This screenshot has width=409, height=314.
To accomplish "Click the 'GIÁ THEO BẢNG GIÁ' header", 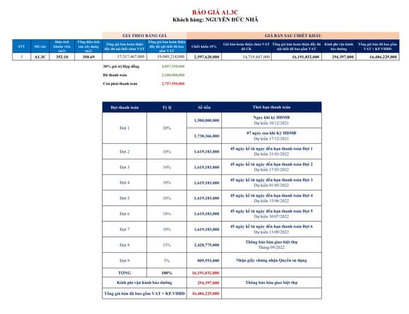I will pos(144,35).
